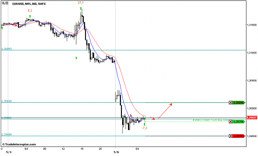Click the red current price label 1,29827
The height and width of the screenshot is (156, 258).
pyautogui.click(x=252, y=118)
